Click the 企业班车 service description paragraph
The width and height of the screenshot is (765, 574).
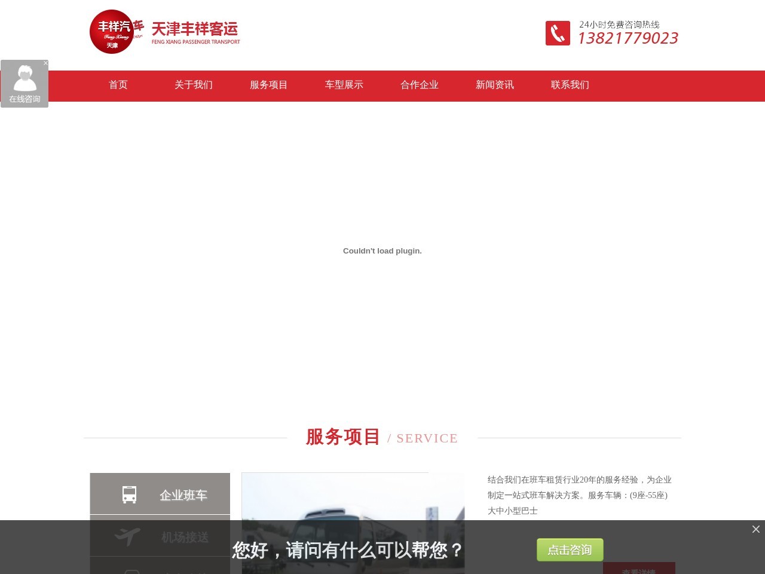pos(580,495)
